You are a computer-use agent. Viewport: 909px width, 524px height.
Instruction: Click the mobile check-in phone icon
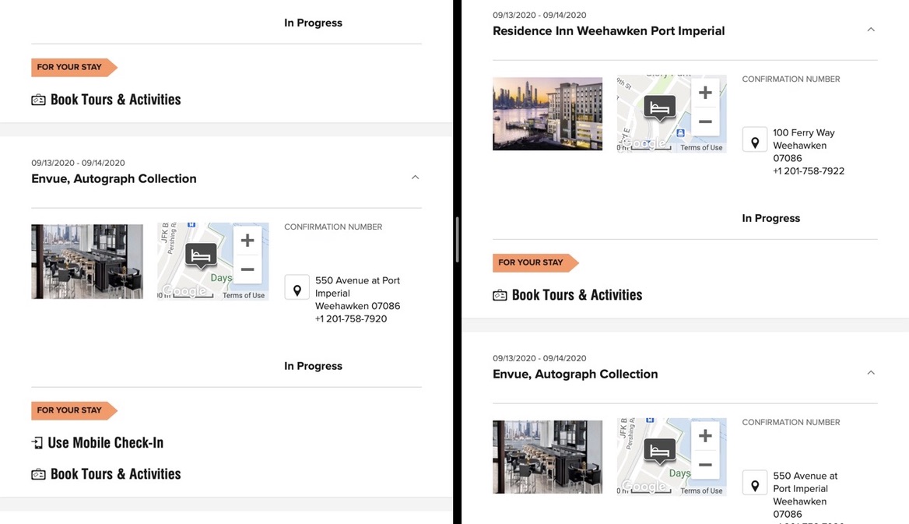click(37, 443)
